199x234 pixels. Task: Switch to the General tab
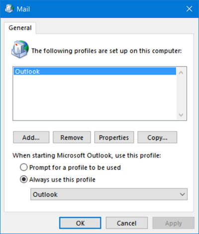click(x=20, y=28)
